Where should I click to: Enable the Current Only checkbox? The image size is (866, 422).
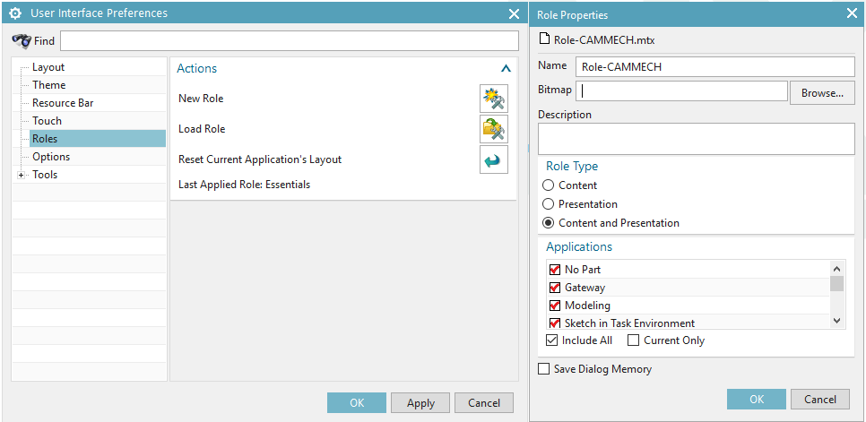point(634,340)
